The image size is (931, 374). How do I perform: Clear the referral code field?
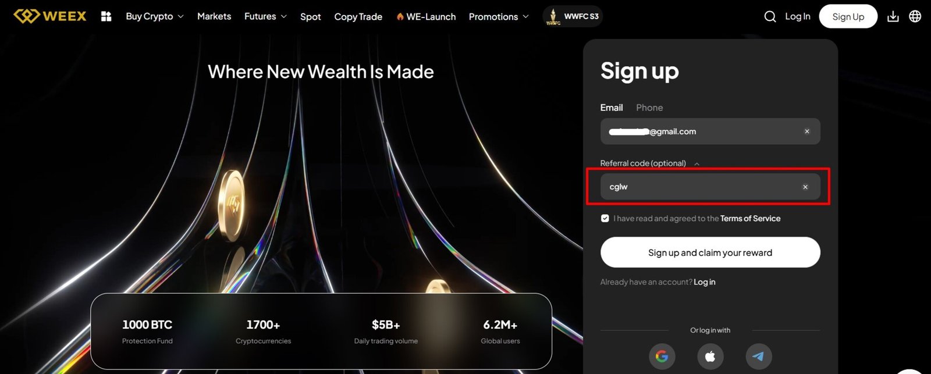click(x=805, y=187)
